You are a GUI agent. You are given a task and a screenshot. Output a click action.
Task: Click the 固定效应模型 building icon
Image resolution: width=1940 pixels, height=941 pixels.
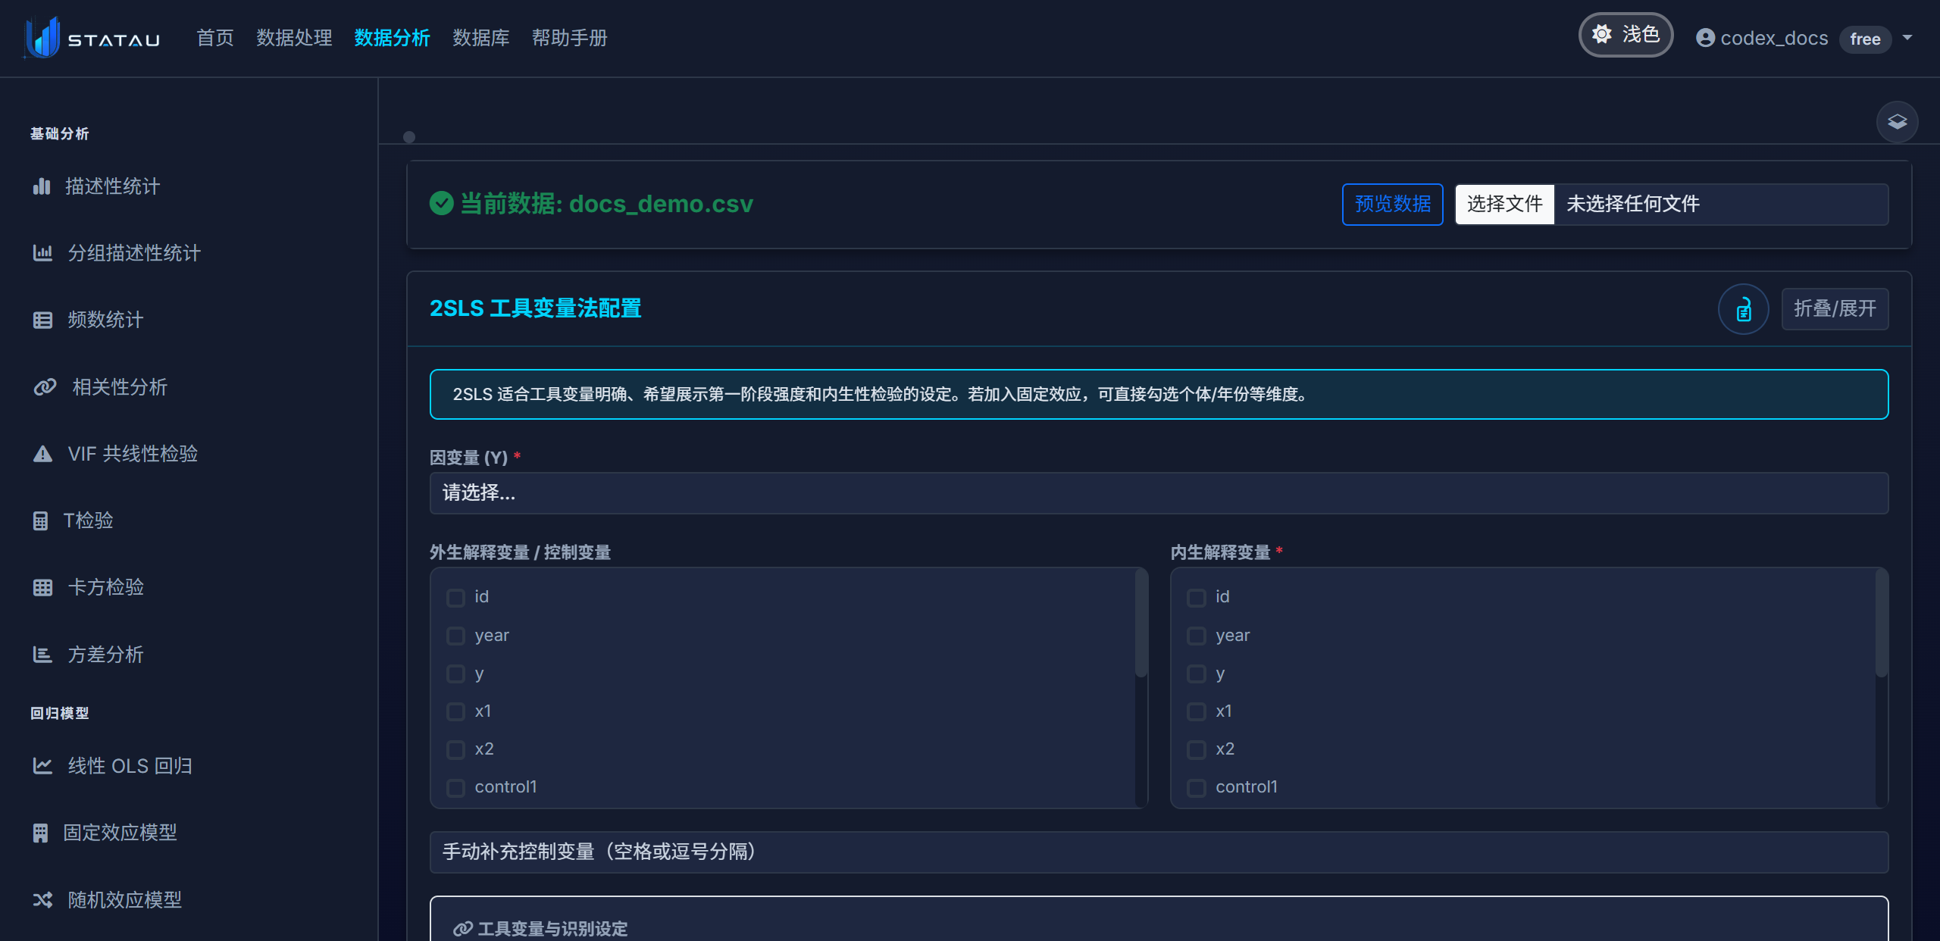click(40, 833)
